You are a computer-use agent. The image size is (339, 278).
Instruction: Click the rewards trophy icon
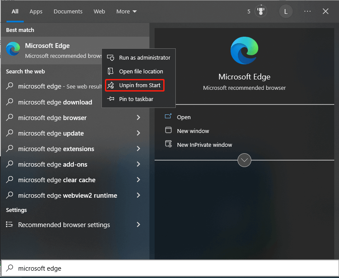tap(261, 11)
